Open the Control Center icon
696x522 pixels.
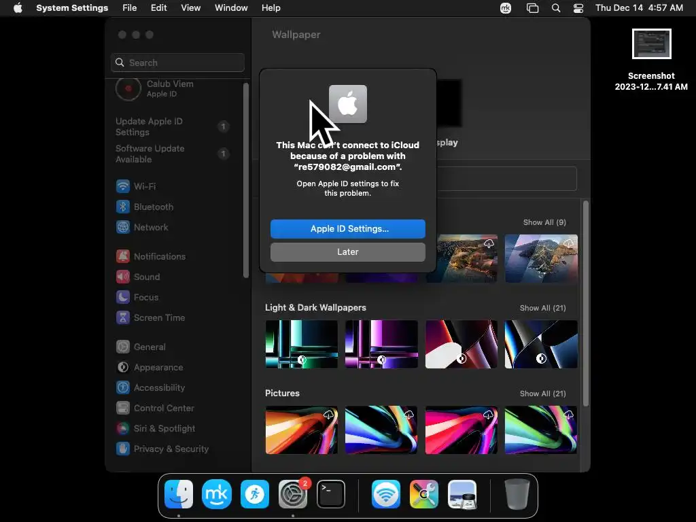[123, 408]
